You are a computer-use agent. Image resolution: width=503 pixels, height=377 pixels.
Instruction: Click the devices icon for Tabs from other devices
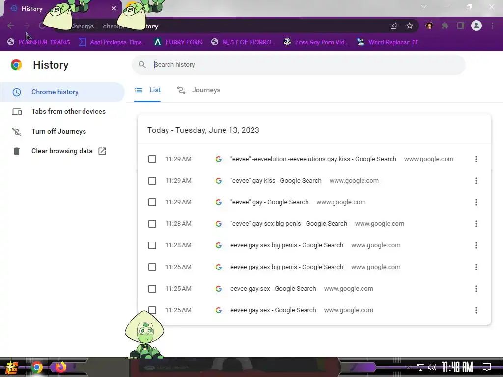(x=17, y=112)
